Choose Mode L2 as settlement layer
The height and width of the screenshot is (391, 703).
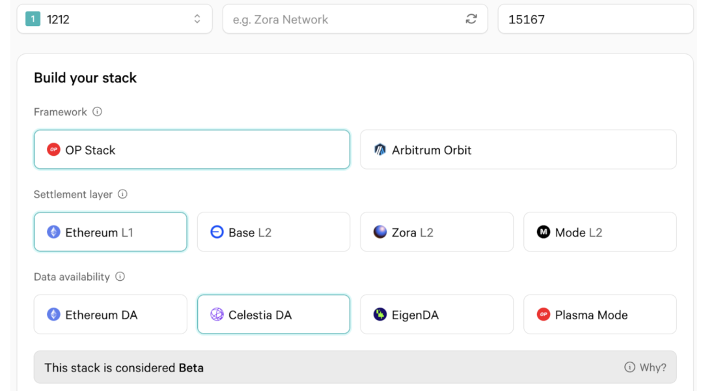pyautogui.click(x=600, y=231)
